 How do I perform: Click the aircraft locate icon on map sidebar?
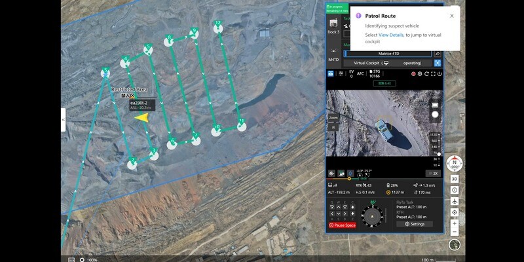(455, 201)
